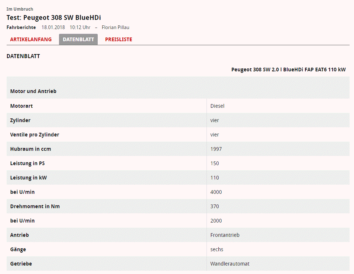Viewport: 354px width, 274px height.
Task: Click the publication date 18.01.2018
Action: [53, 28]
